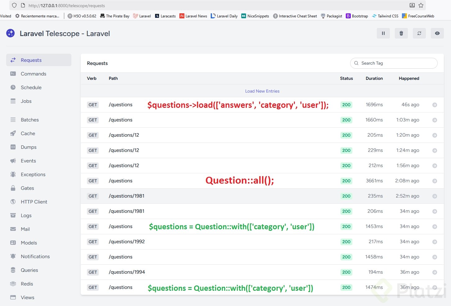Pause Telescope recording
Image resolution: width=451 pixels, height=306 pixels.
coord(383,33)
